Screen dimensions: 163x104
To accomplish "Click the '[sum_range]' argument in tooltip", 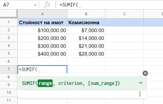I will (103, 83).
